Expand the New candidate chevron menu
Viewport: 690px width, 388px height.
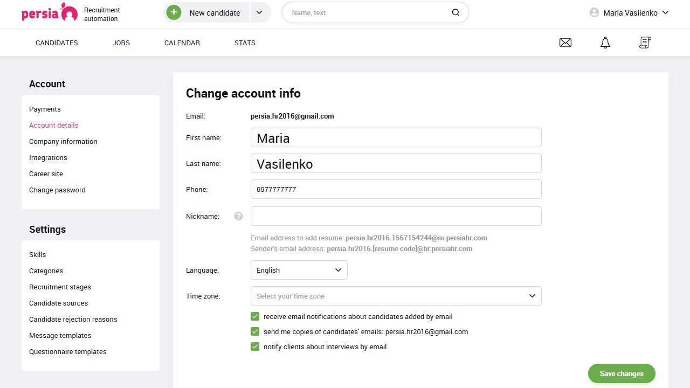pyautogui.click(x=259, y=12)
